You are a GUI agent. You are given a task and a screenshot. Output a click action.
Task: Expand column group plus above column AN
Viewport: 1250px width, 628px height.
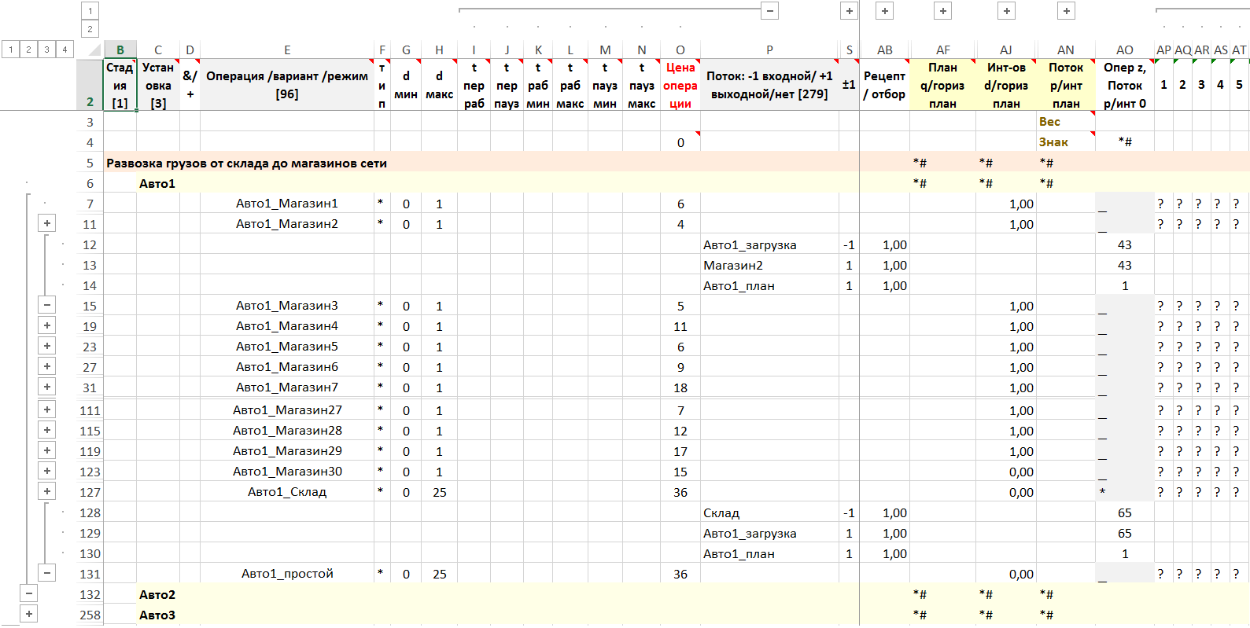click(1066, 11)
